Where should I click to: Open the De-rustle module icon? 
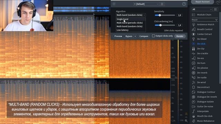pyautogui.click(x=193, y=77)
